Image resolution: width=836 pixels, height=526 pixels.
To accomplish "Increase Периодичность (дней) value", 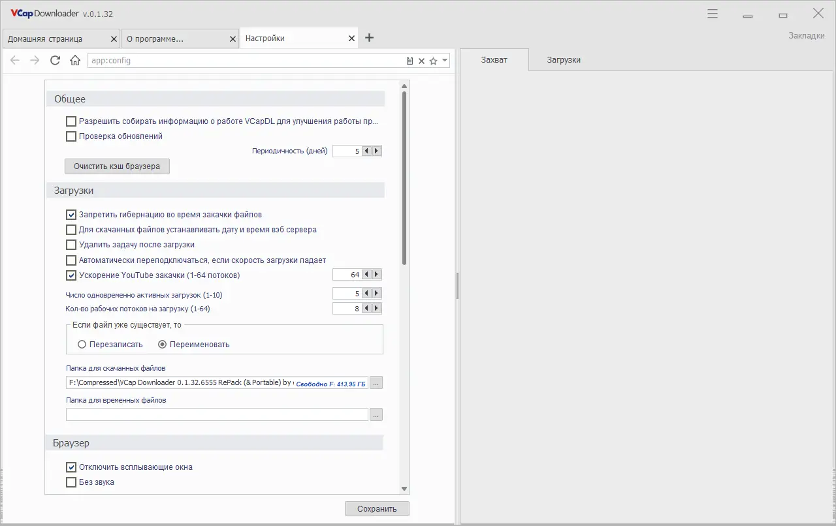I will 376,151.
